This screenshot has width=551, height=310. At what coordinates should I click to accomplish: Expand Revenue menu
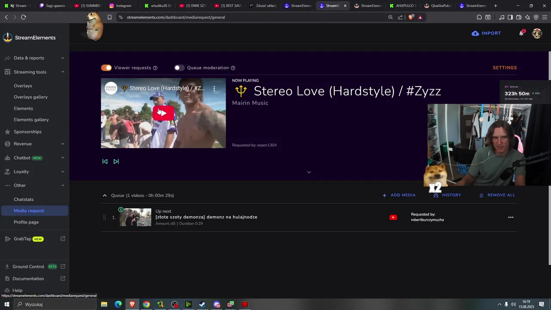click(x=34, y=144)
